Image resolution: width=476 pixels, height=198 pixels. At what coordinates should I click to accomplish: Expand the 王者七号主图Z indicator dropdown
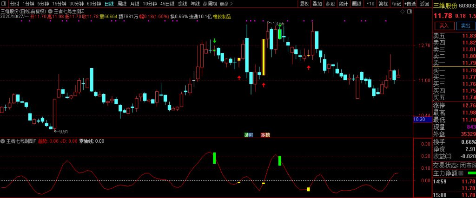(50, 11)
